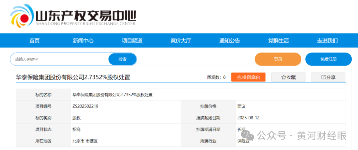
Task: Click the 长期 expiry date value
Action: [241, 129]
